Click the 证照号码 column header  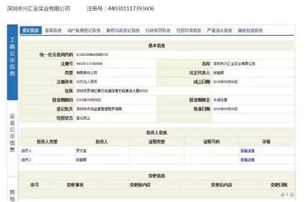coord(212,142)
